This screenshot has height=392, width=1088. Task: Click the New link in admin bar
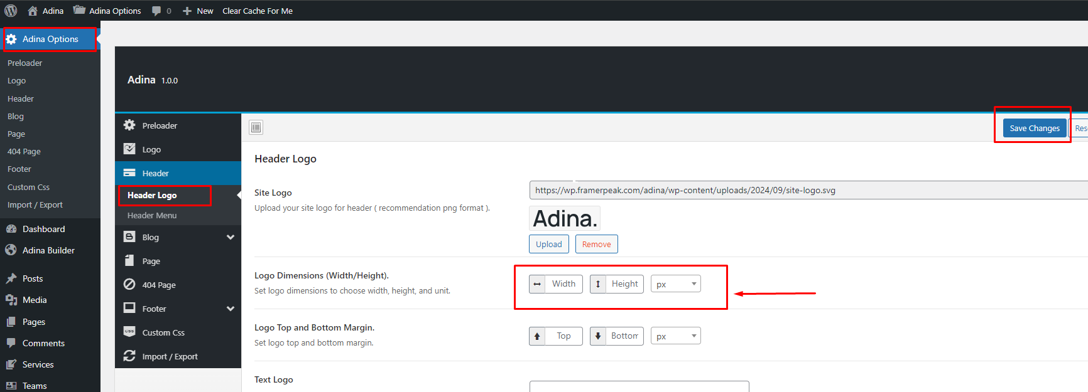click(x=205, y=11)
